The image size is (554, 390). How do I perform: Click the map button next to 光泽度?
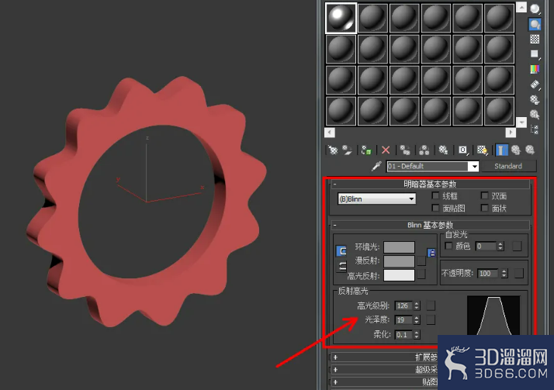coord(431,319)
